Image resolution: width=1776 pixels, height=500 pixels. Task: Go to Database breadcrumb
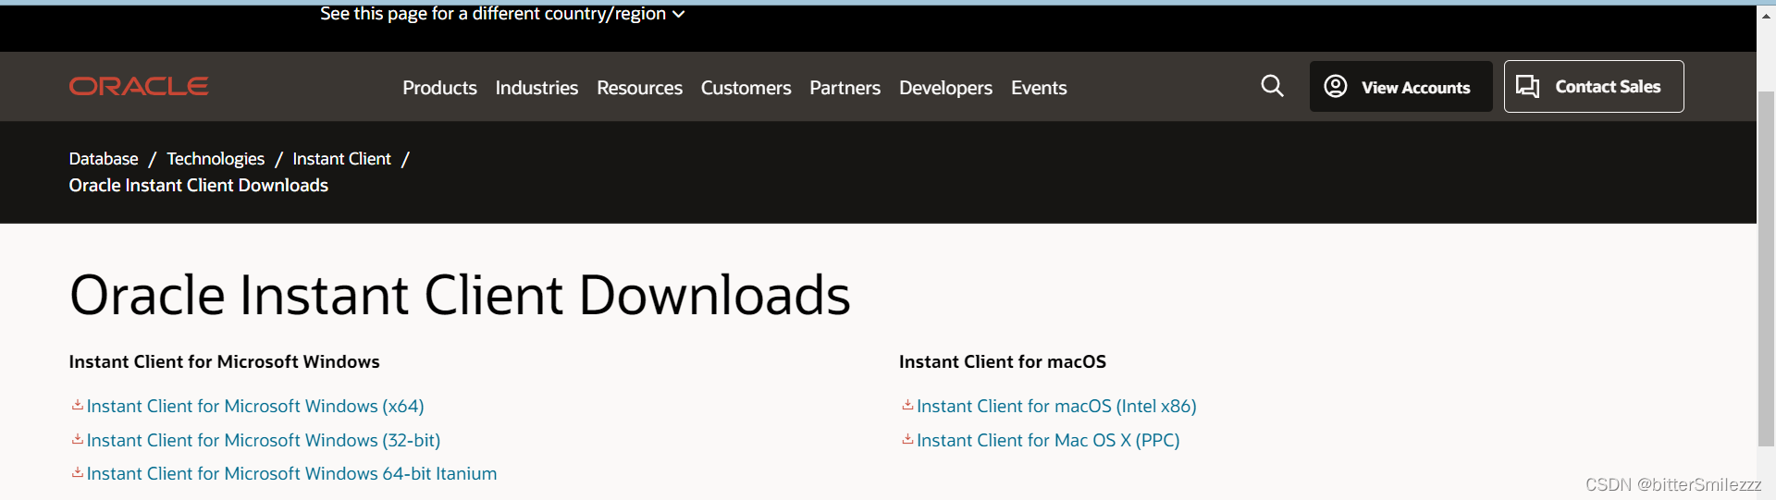[x=104, y=159]
